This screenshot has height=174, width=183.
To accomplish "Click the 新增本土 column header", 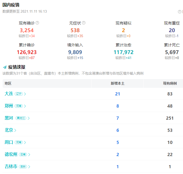I will [117, 83].
